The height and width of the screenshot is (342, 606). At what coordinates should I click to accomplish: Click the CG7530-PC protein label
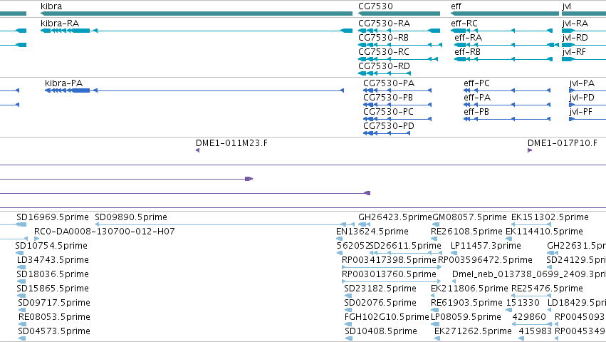point(388,112)
